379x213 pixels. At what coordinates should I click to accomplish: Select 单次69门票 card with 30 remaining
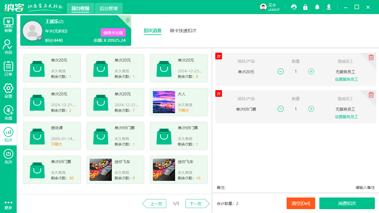point(52,170)
